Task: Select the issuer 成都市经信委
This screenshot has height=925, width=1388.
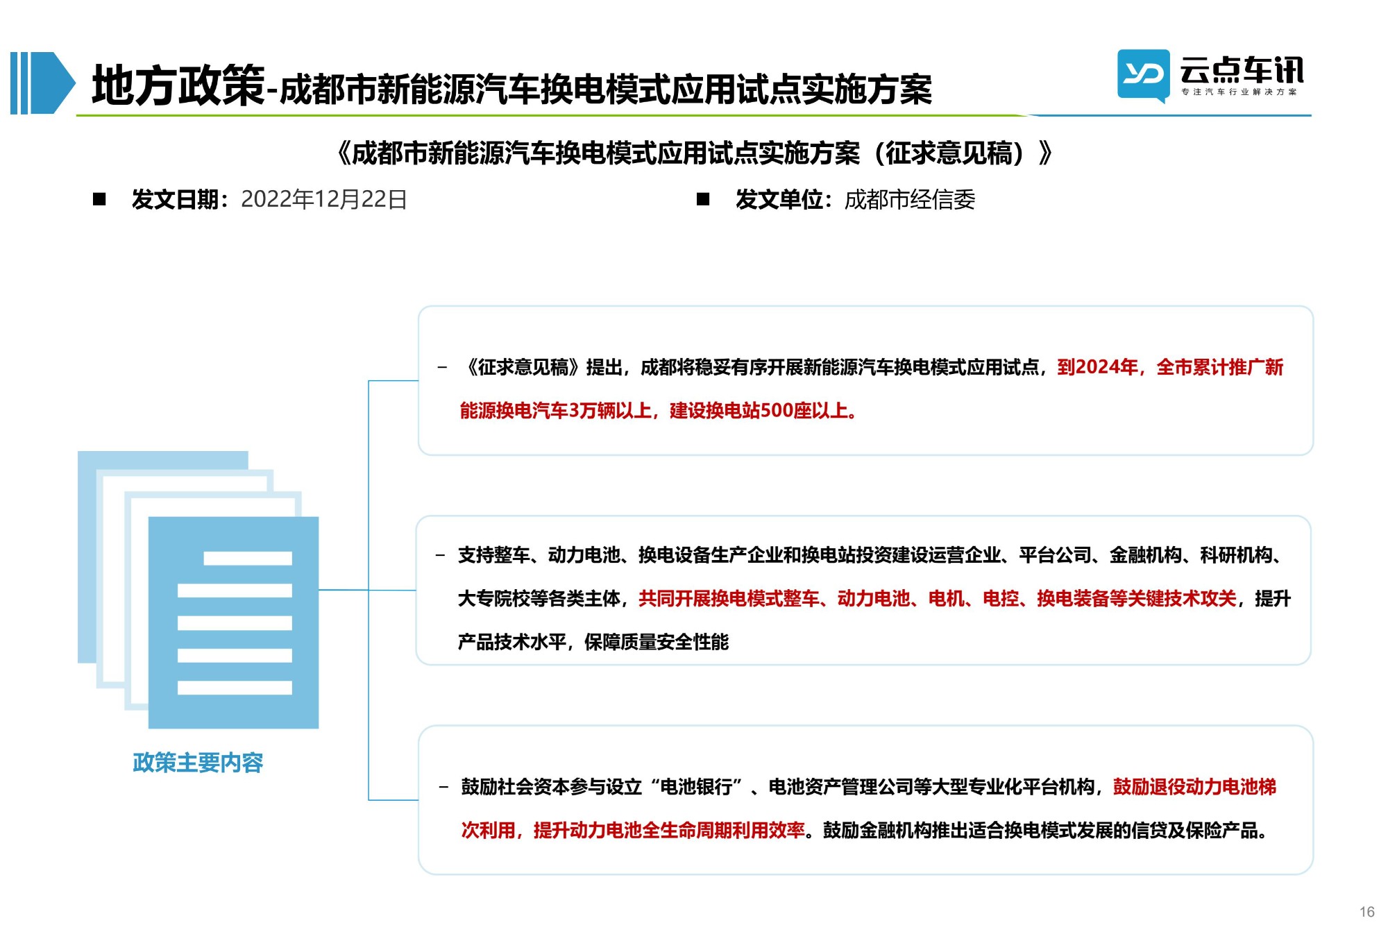Action: [x=910, y=200]
